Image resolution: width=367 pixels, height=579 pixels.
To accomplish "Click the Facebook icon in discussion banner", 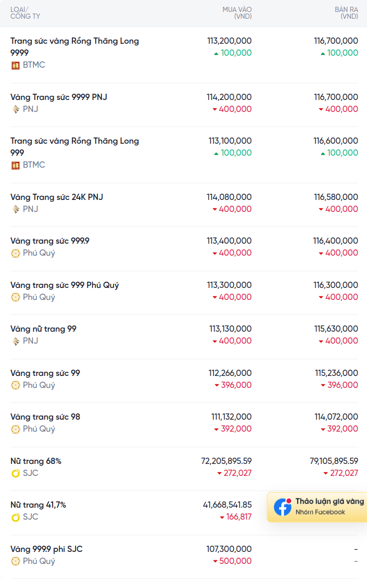I will [x=283, y=507].
